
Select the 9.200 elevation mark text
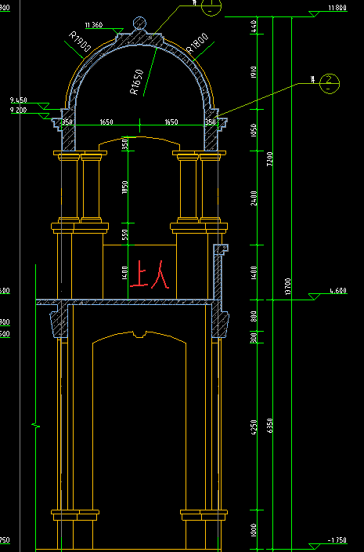point(19,111)
